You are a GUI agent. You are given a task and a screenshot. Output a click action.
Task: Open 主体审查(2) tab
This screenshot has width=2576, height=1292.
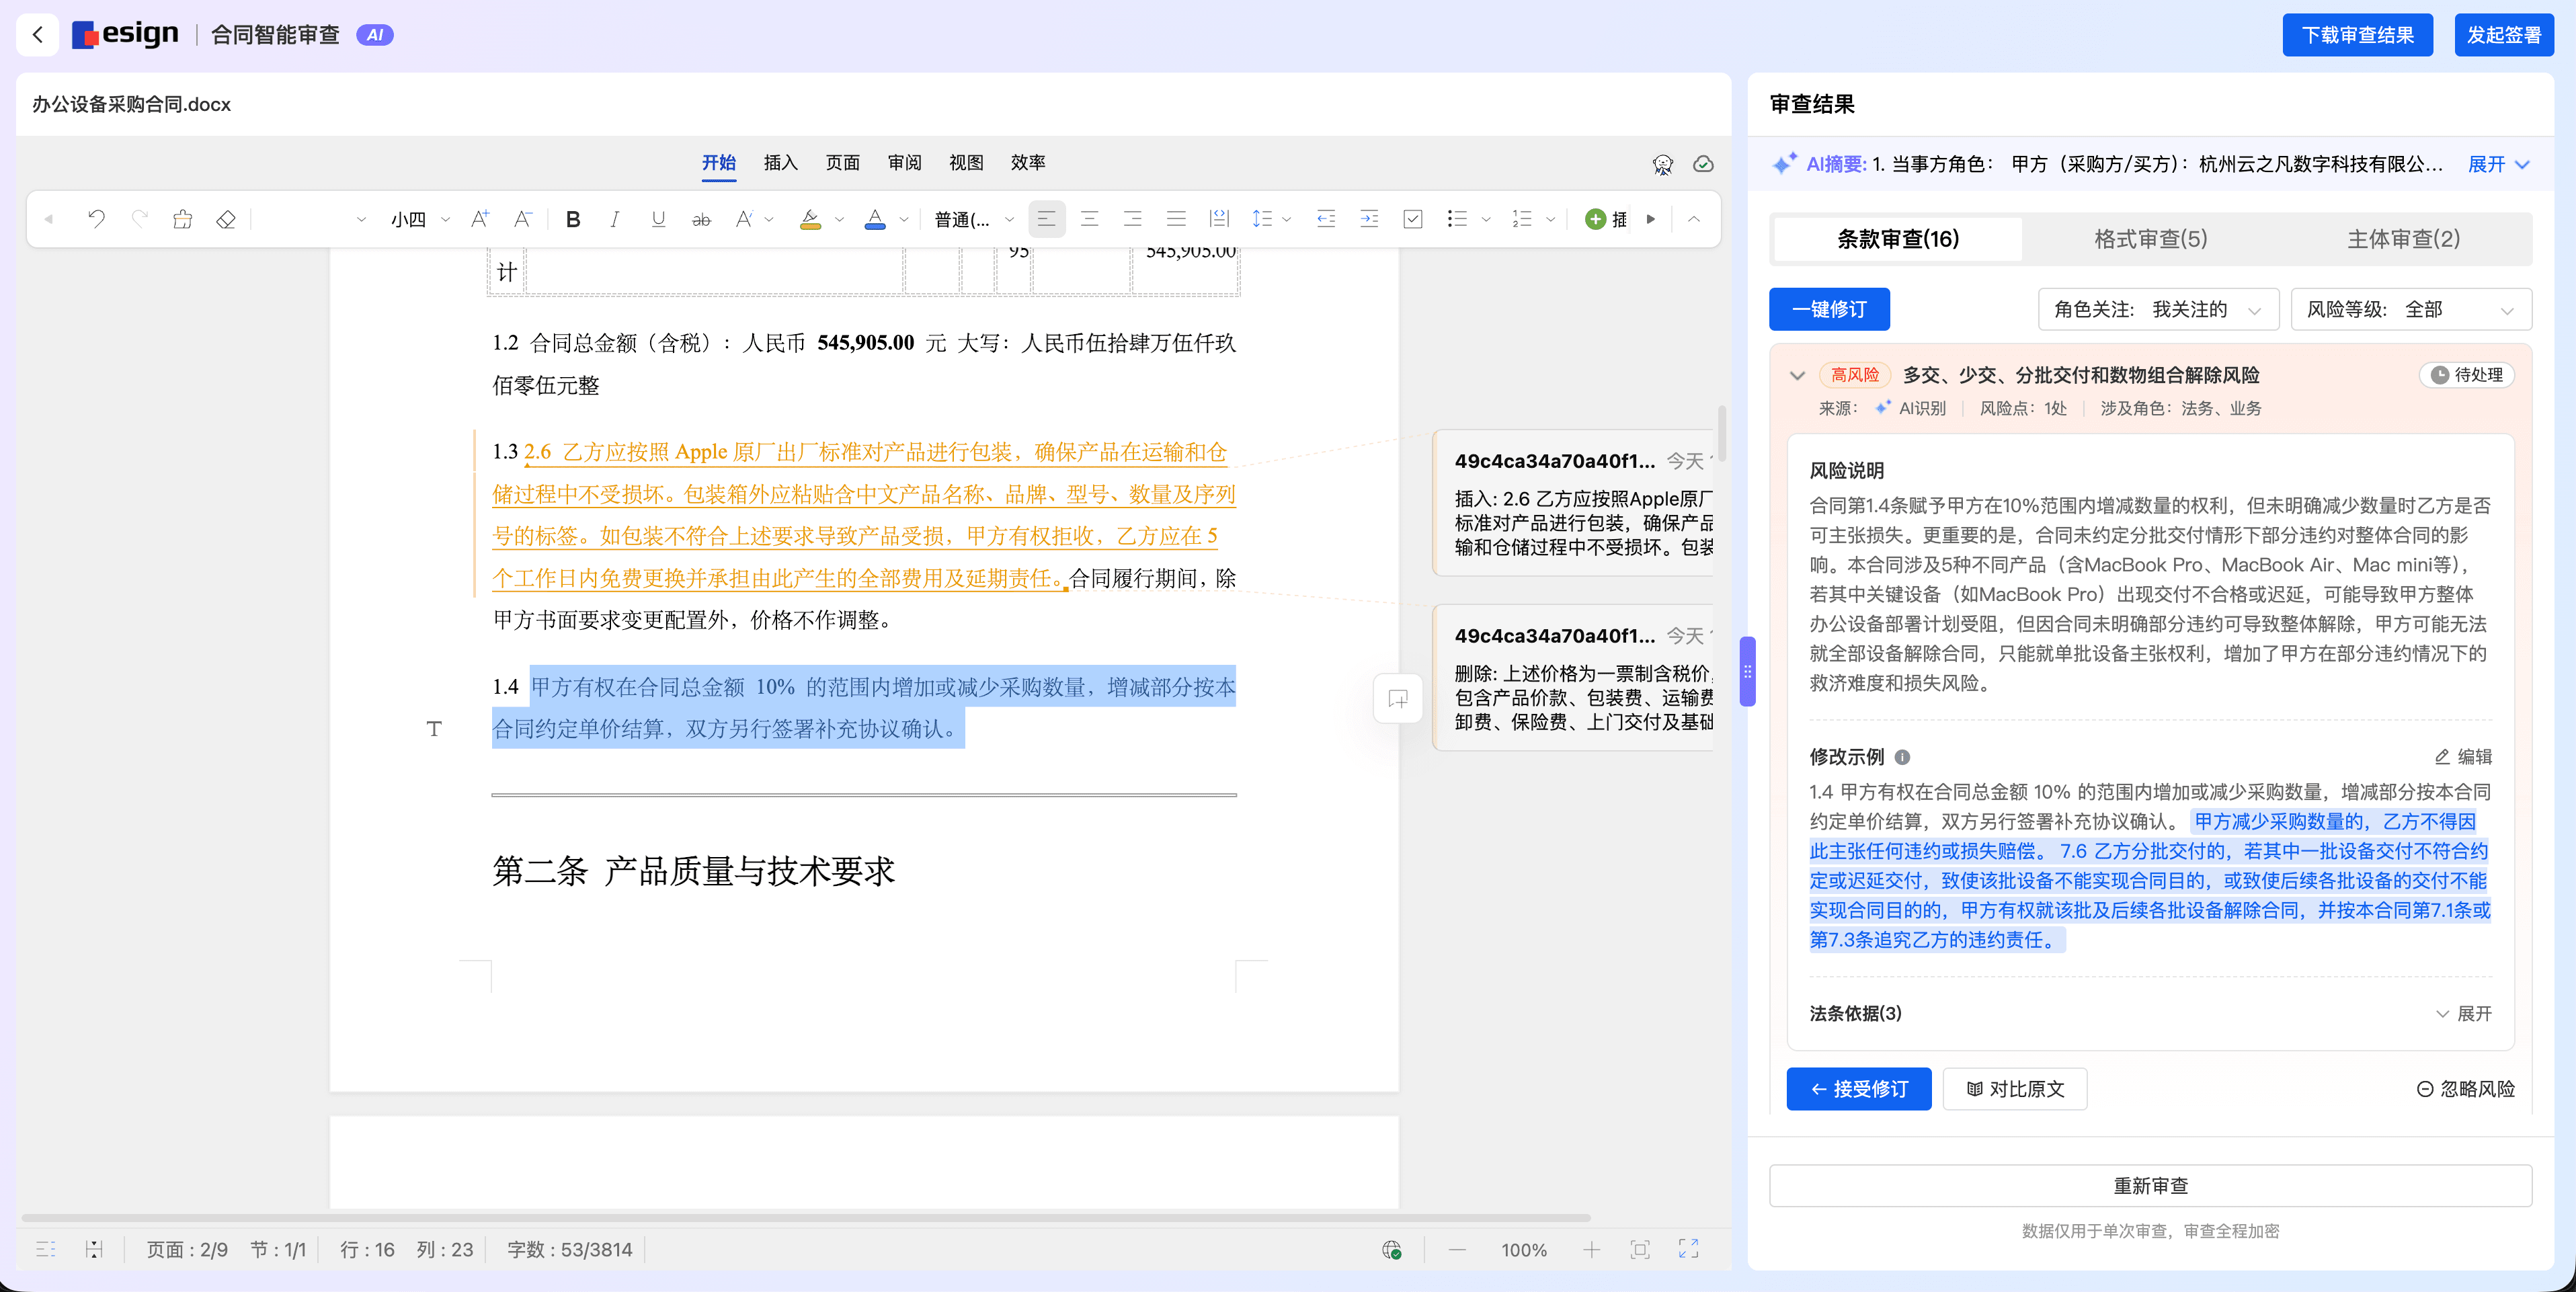(x=2403, y=239)
